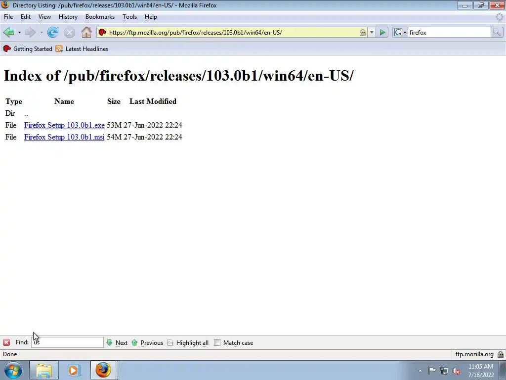Viewport: 506px width, 380px height.
Task: Click the activity throbber icon
Action: (x=500, y=17)
